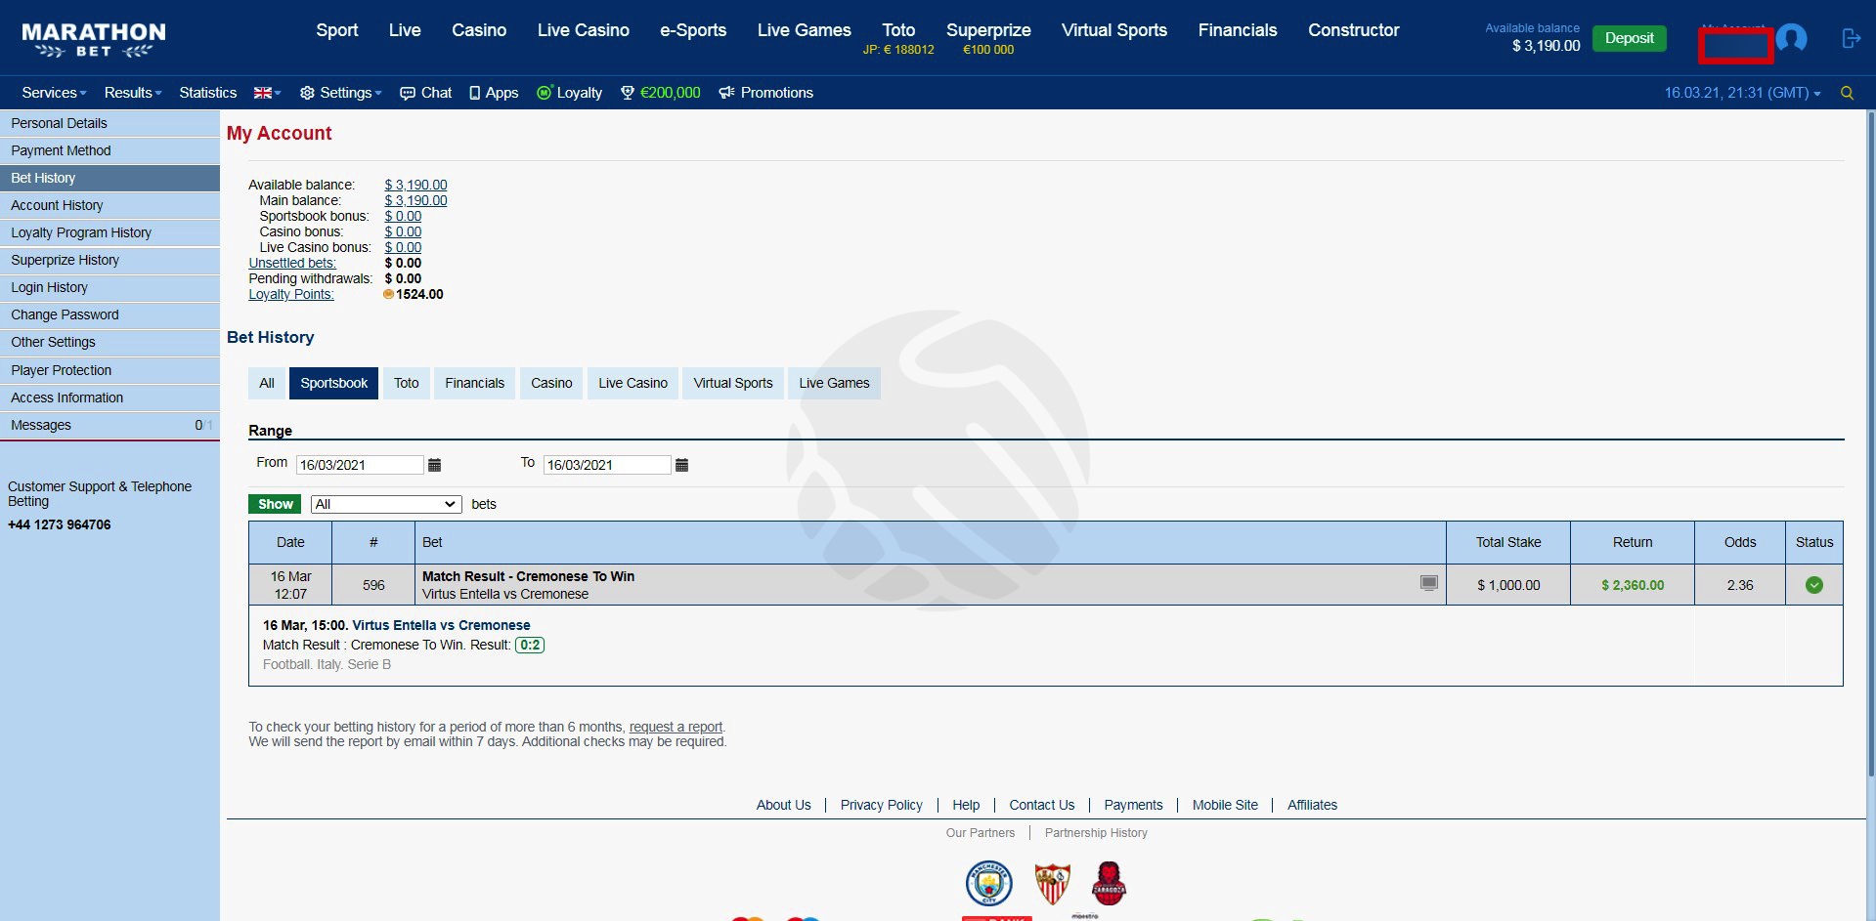Open the time zone dropdown 16.03.21, 21:31
The height and width of the screenshot is (921, 1876).
click(1742, 93)
